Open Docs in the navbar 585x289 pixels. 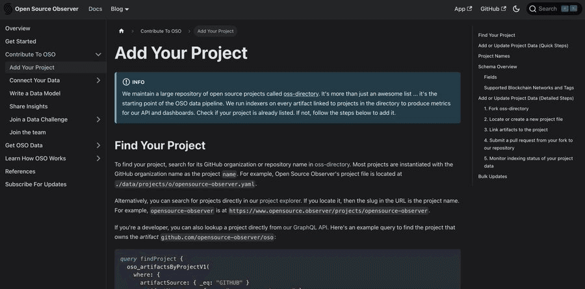coord(95,9)
